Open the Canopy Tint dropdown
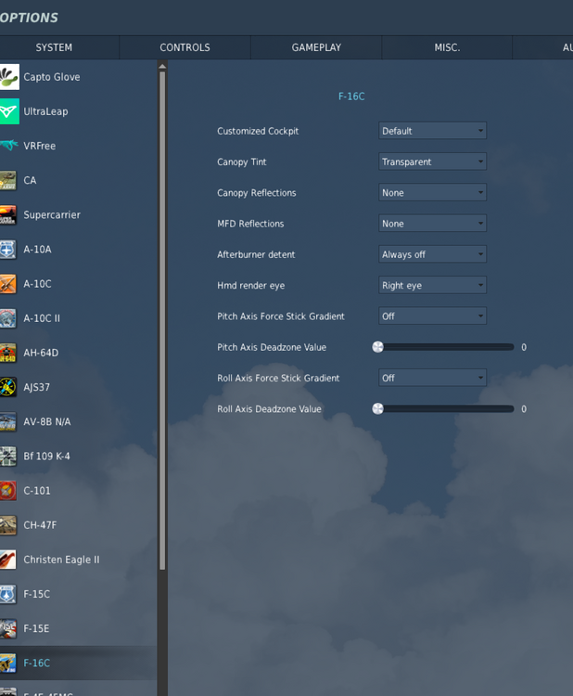Viewport: 573px width, 696px height. [432, 161]
